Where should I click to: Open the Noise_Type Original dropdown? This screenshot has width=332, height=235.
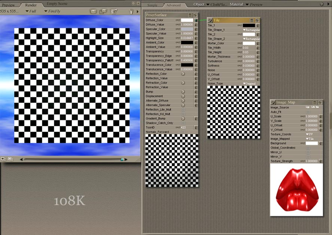coord(249,83)
